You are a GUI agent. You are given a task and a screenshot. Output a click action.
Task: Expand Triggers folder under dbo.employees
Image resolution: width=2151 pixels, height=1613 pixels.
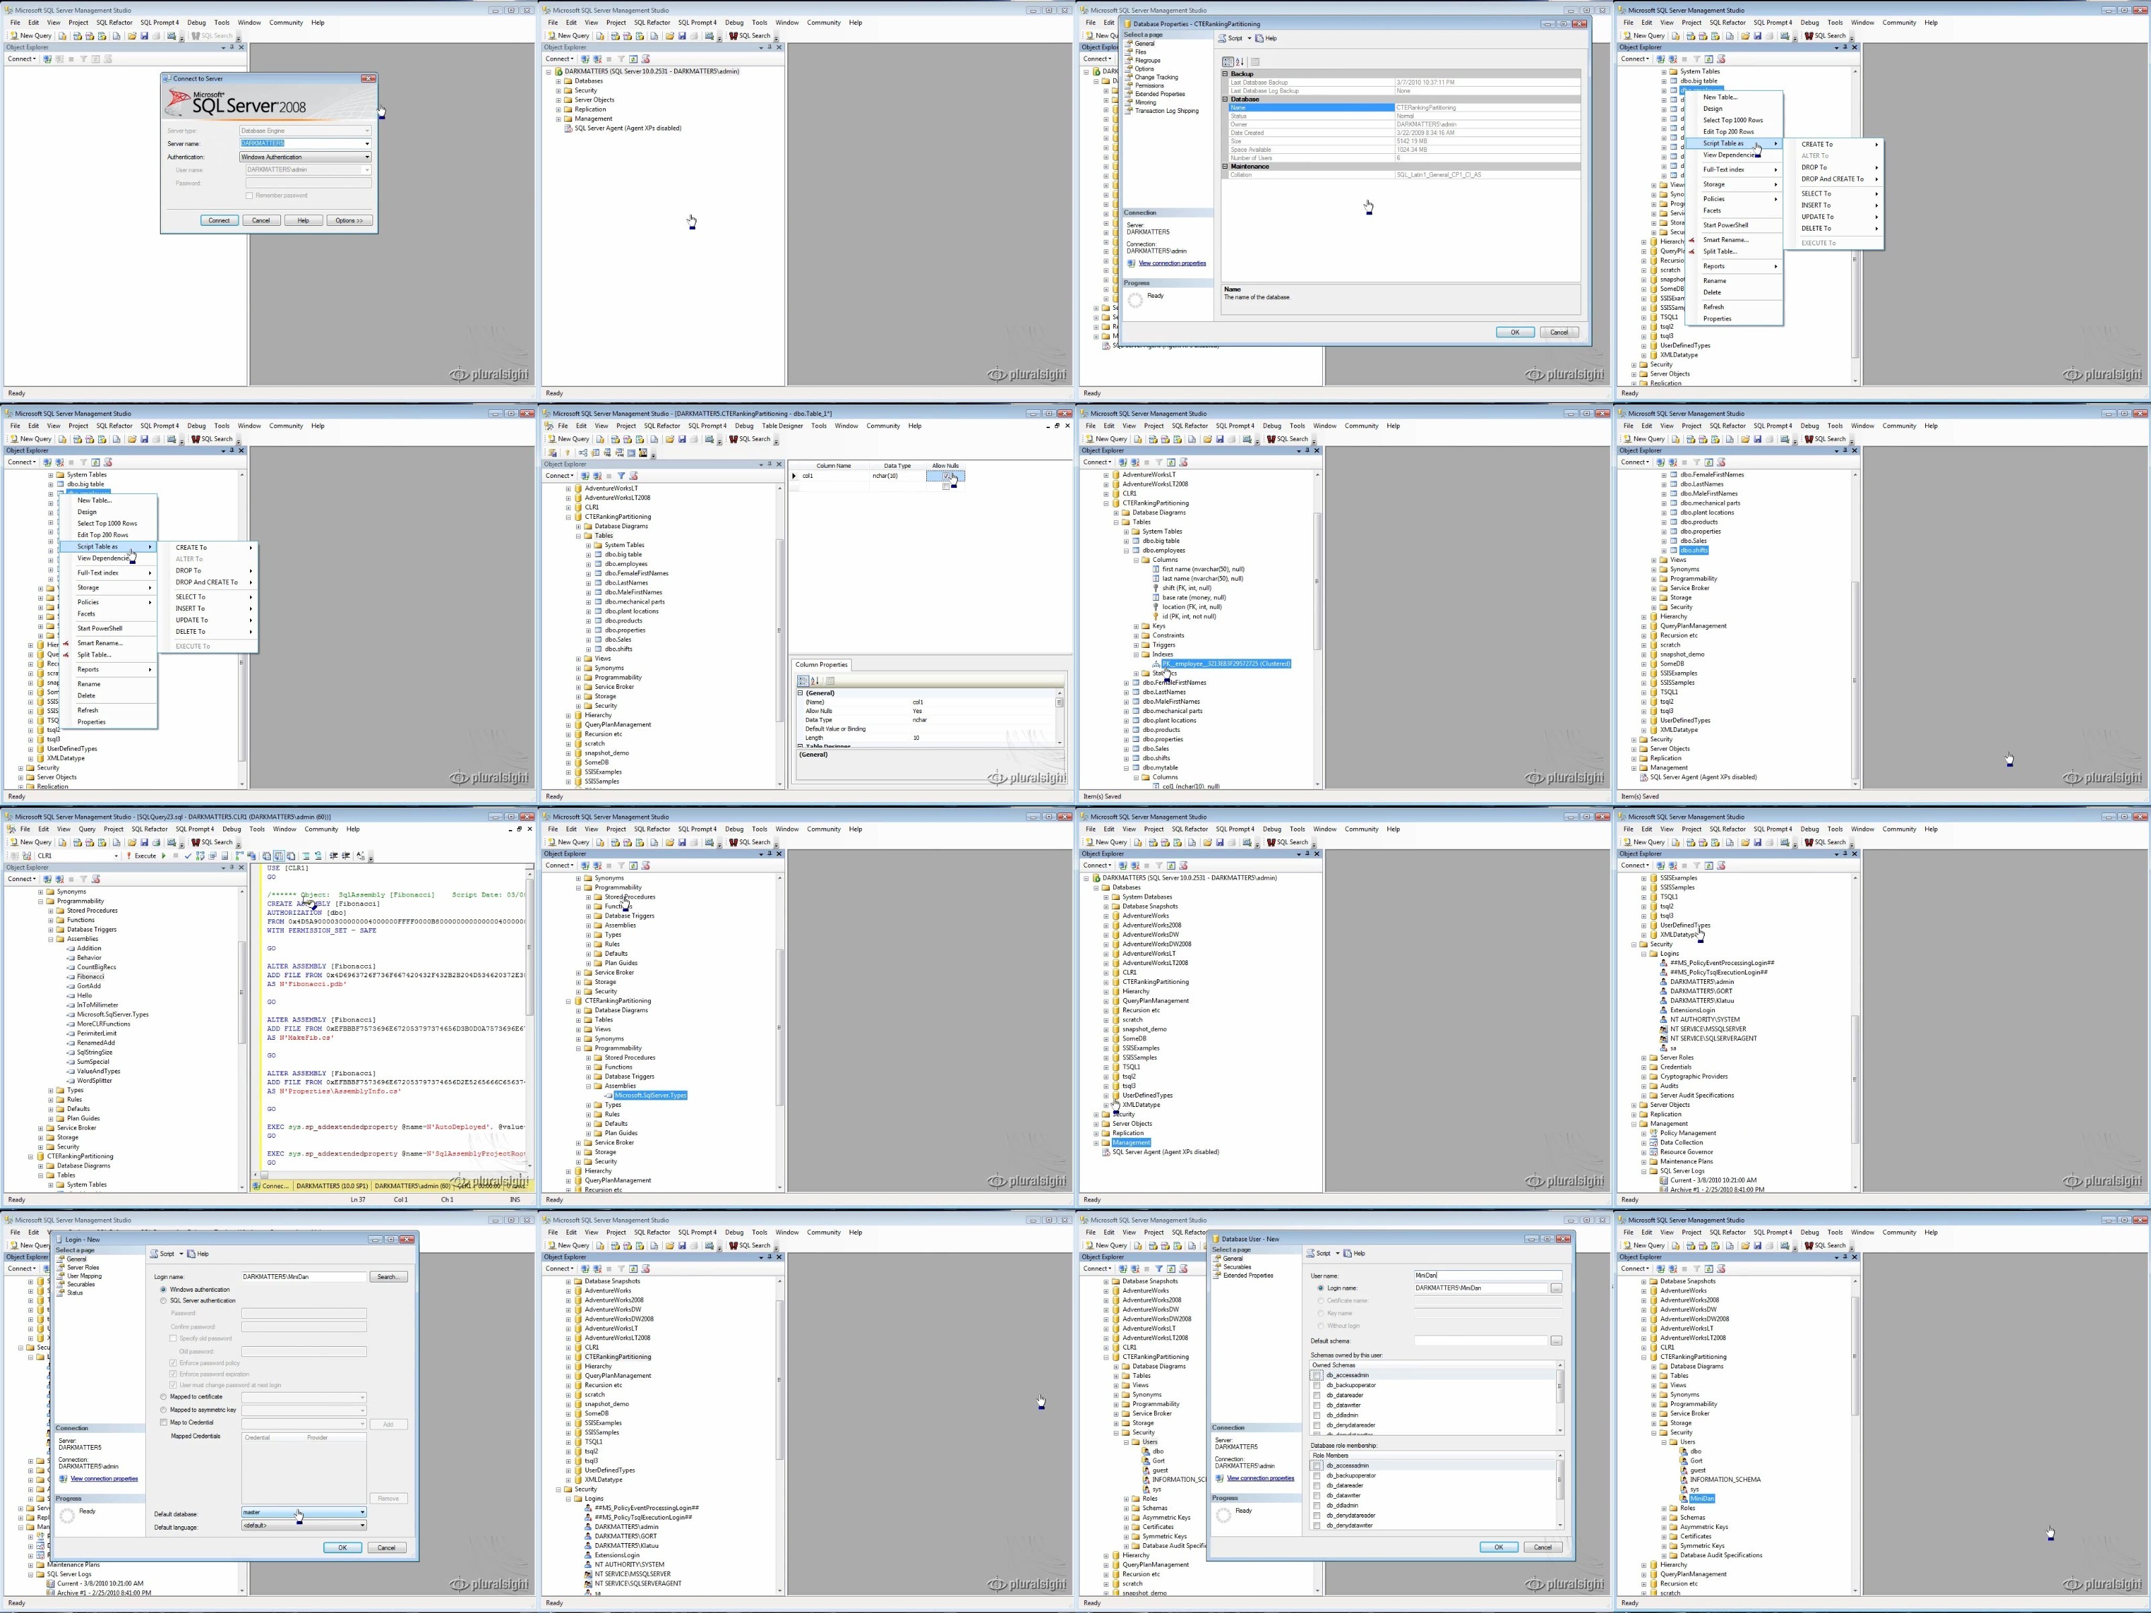pos(1136,645)
